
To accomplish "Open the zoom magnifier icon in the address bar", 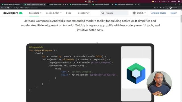I will click(158, 8).
